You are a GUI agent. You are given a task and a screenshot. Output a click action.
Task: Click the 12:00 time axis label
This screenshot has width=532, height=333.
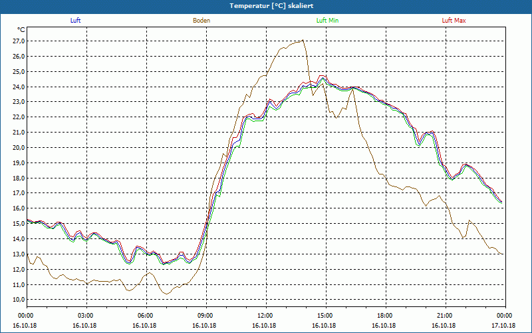266,316
